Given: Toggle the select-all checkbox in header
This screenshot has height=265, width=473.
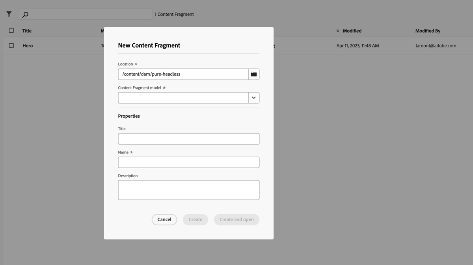Looking at the screenshot, I should pyautogui.click(x=11, y=30).
